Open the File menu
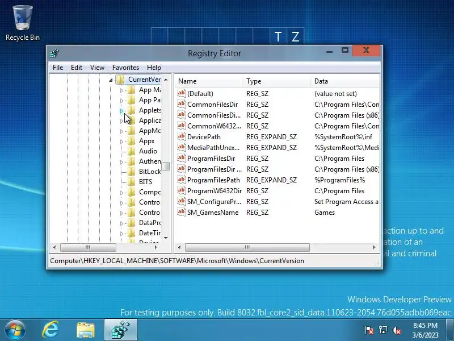 (58, 68)
